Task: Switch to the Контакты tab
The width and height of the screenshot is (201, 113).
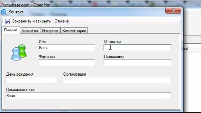Action: (x=30, y=31)
